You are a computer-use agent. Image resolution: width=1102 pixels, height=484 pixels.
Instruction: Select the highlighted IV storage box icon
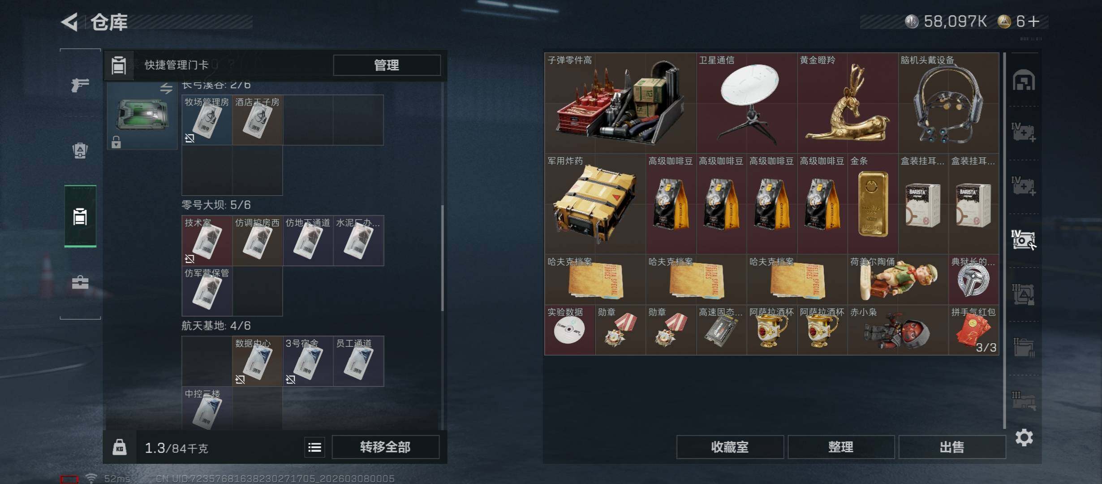click(x=1024, y=240)
